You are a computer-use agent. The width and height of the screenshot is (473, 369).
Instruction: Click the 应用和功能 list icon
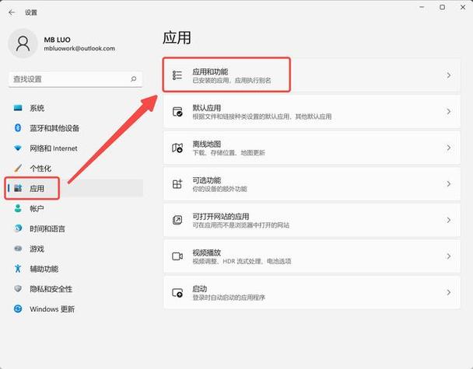tap(177, 75)
